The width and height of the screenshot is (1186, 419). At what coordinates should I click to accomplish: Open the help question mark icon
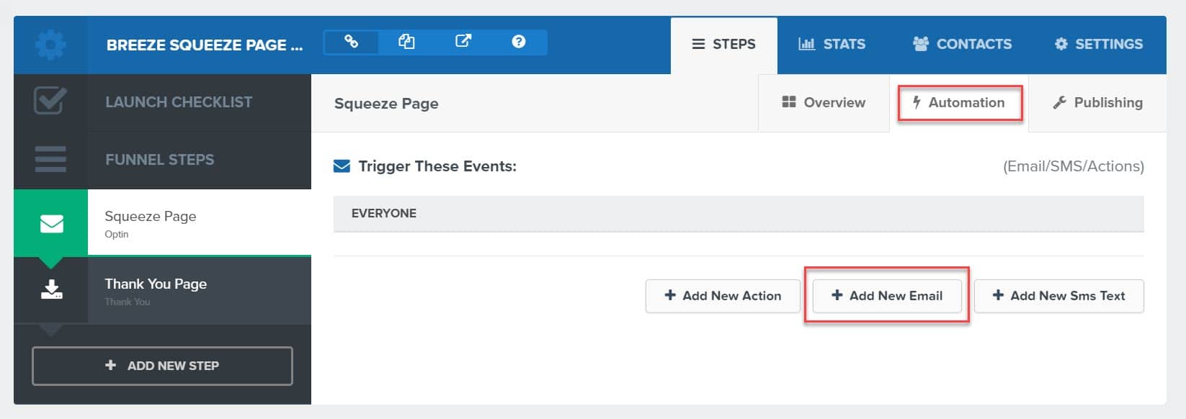point(519,42)
